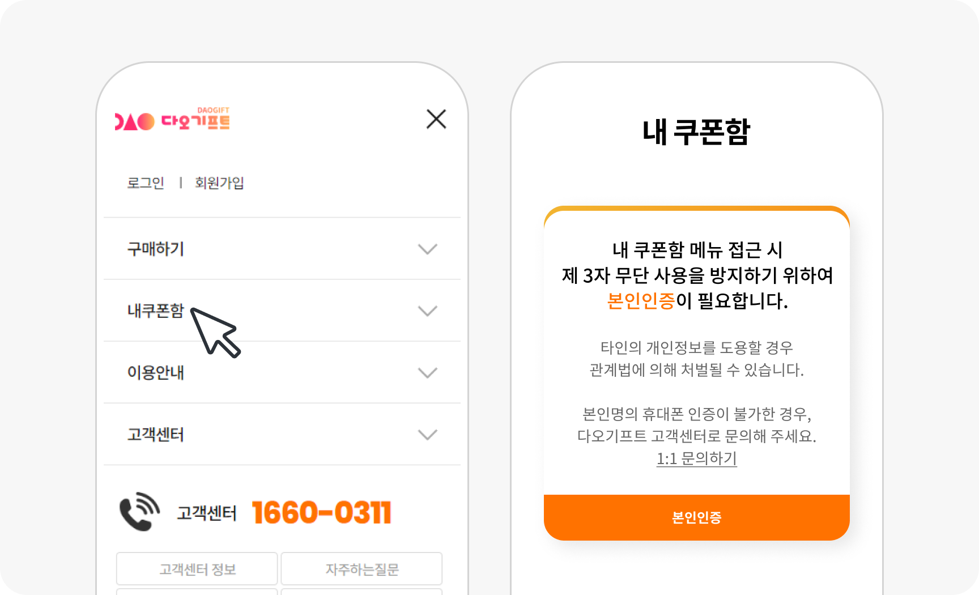Click the 자주하는질문 button
Image resolution: width=979 pixels, height=595 pixels.
(361, 569)
